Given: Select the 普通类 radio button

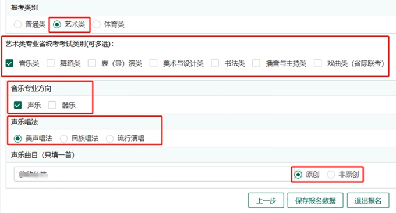Looking at the screenshot, I should (17, 24).
